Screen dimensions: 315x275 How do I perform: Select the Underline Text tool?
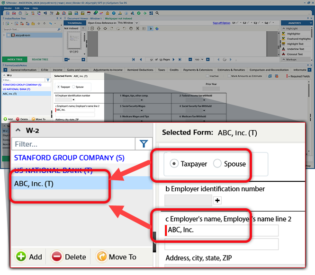295,49
